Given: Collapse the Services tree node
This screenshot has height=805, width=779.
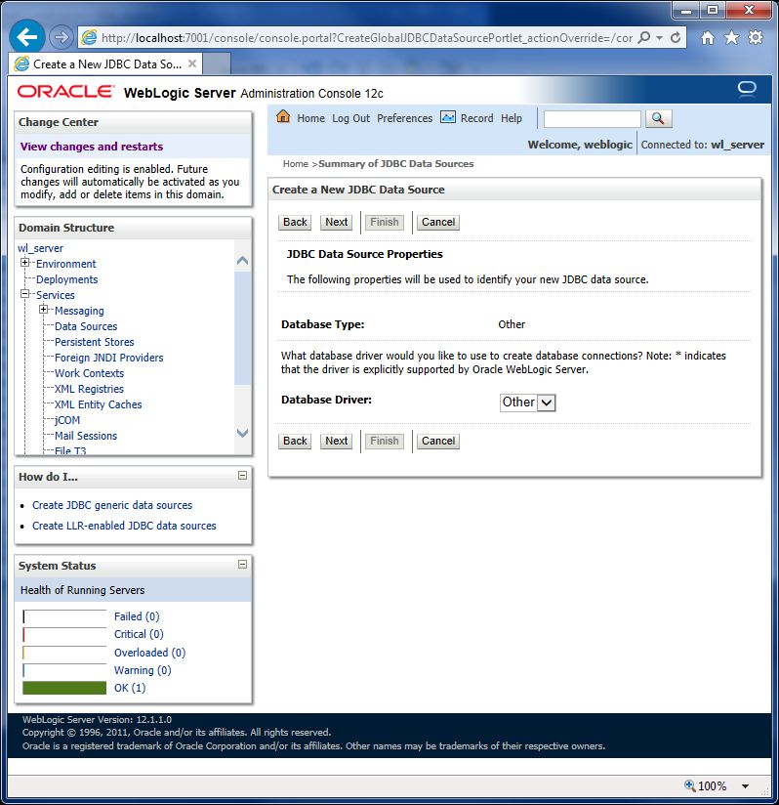Looking at the screenshot, I should tap(24, 294).
